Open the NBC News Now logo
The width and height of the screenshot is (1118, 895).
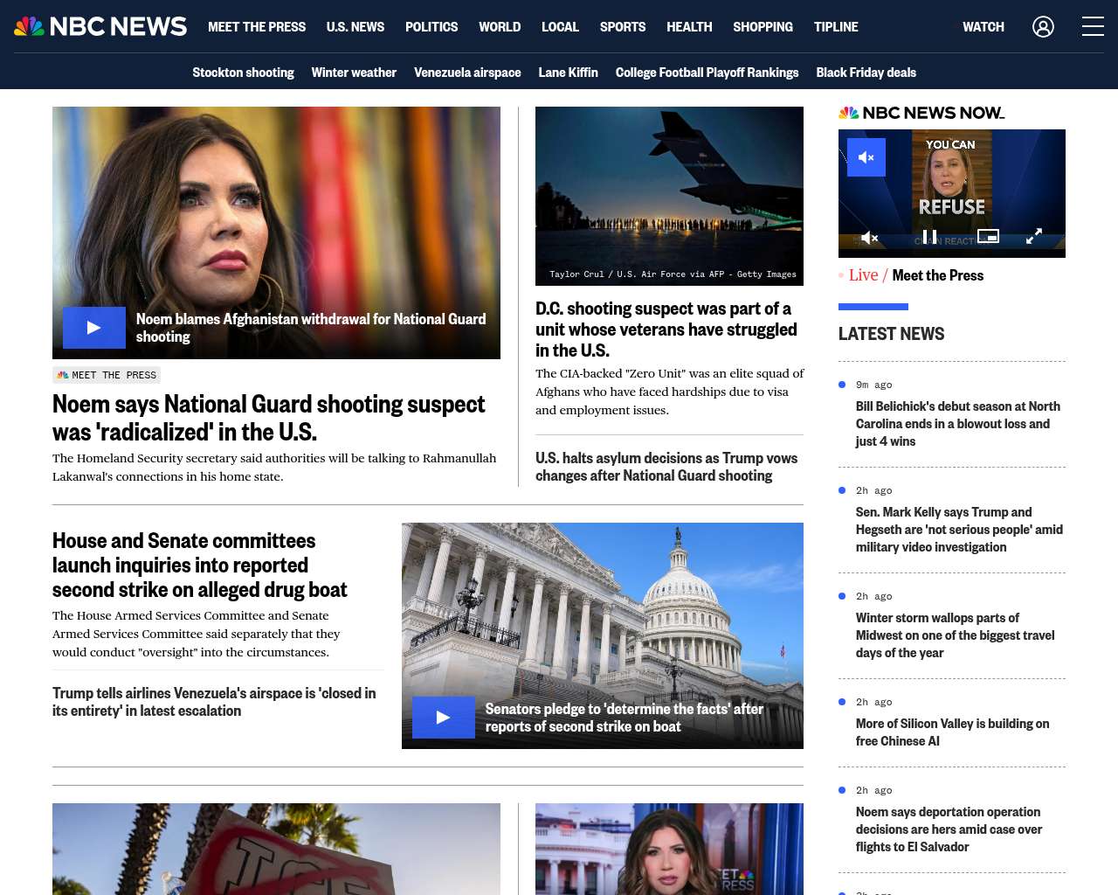[921, 113]
